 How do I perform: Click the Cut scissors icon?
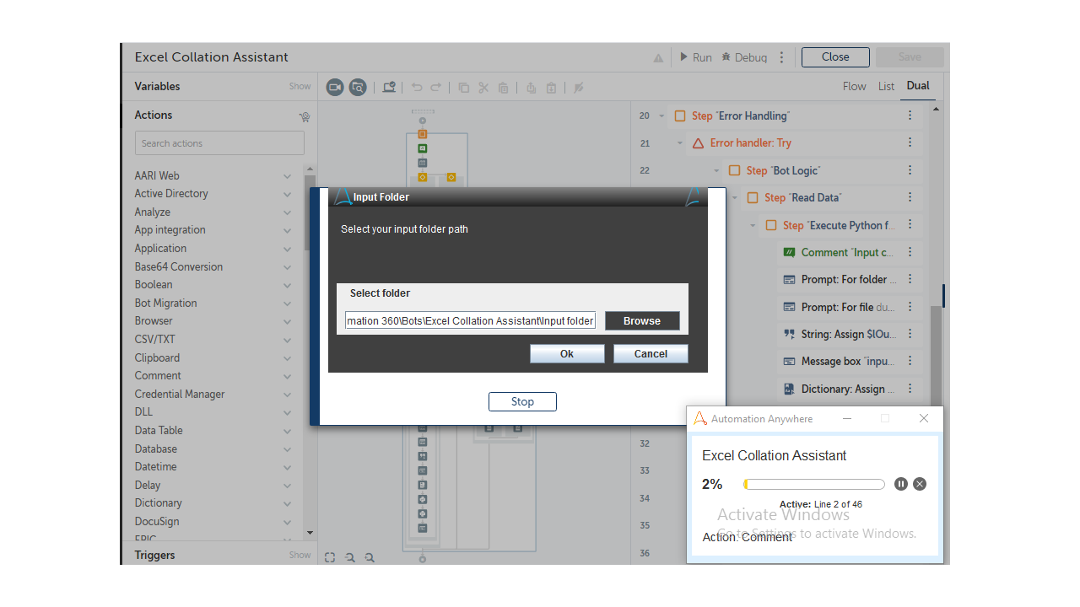[483, 87]
